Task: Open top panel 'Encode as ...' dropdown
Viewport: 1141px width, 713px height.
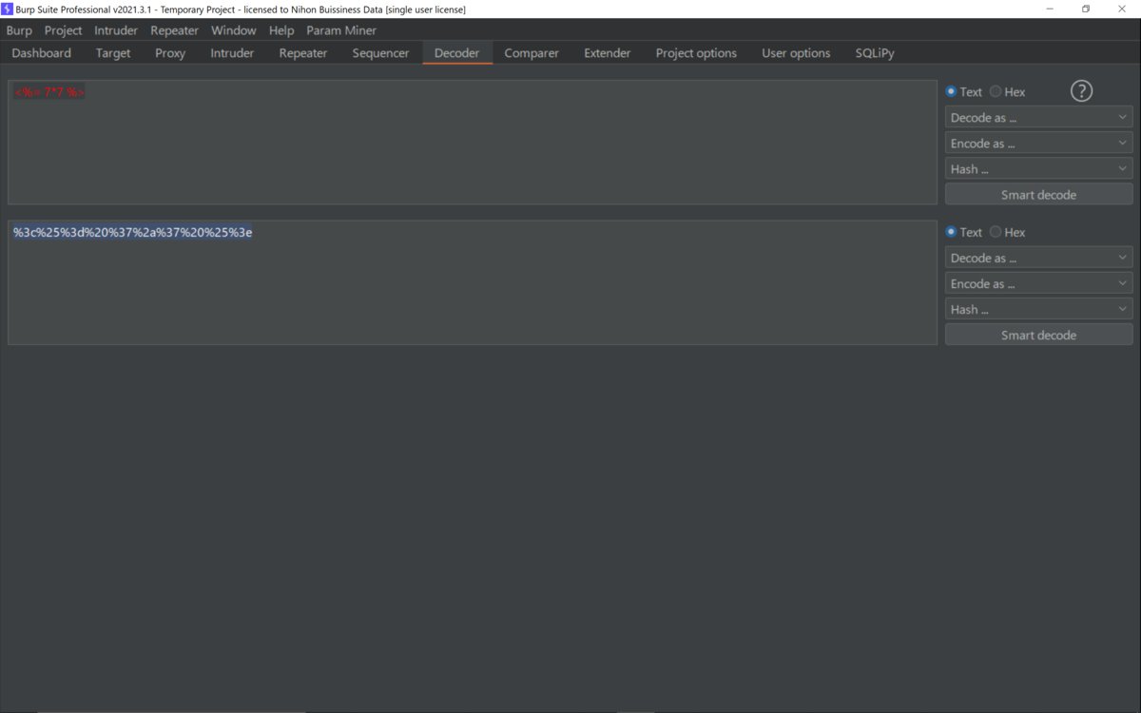Action: (1038, 144)
